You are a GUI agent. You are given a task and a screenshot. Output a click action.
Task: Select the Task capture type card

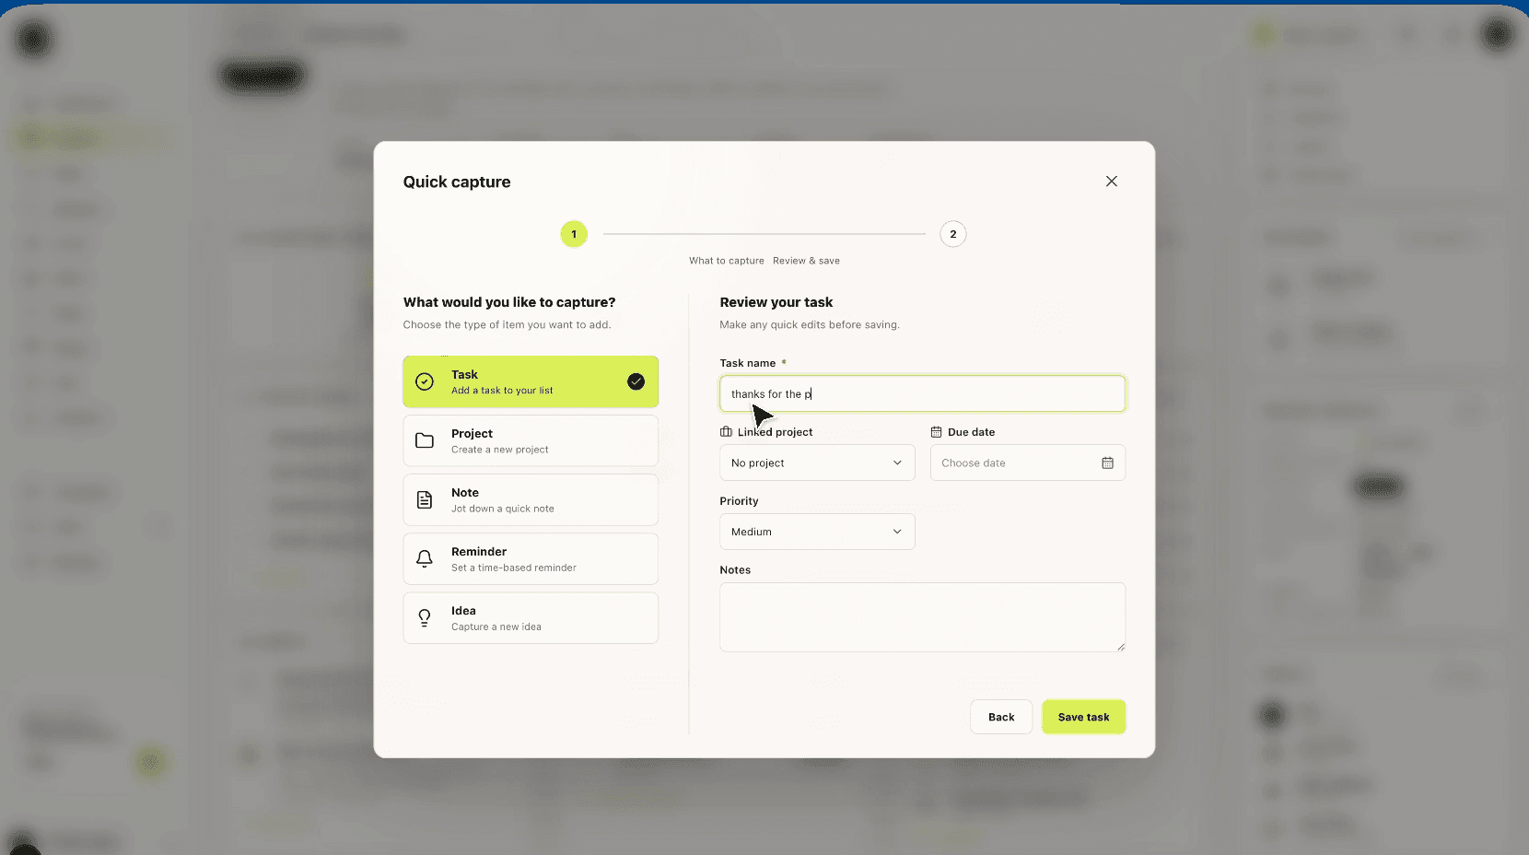click(531, 381)
